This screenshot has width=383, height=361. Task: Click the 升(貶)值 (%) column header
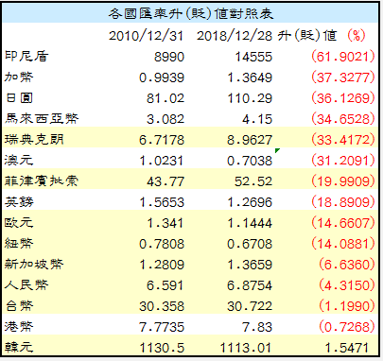pos(322,35)
